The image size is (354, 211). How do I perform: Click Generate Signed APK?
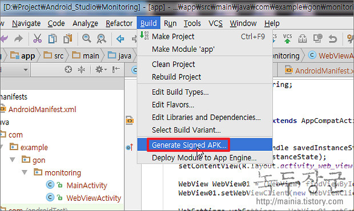pos(204,145)
